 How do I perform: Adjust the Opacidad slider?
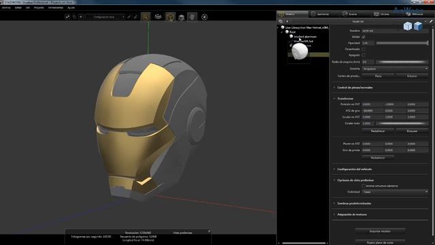[402, 43]
